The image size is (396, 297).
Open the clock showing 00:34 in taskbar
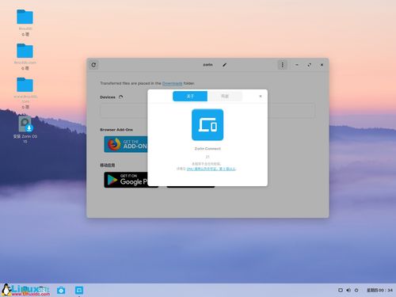tap(379, 290)
